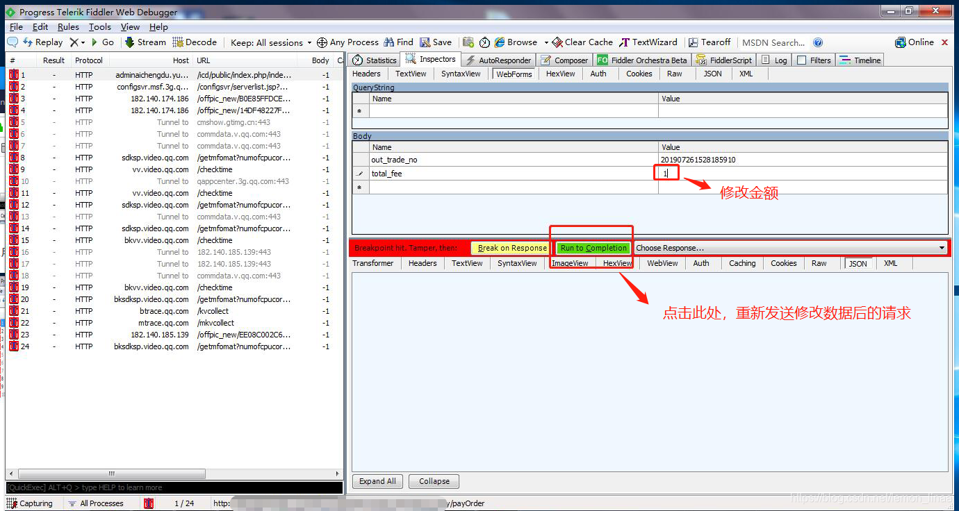Toggle Capturing in the status bar
The height and width of the screenshot is (511, 959).
(x=30, y=503)
